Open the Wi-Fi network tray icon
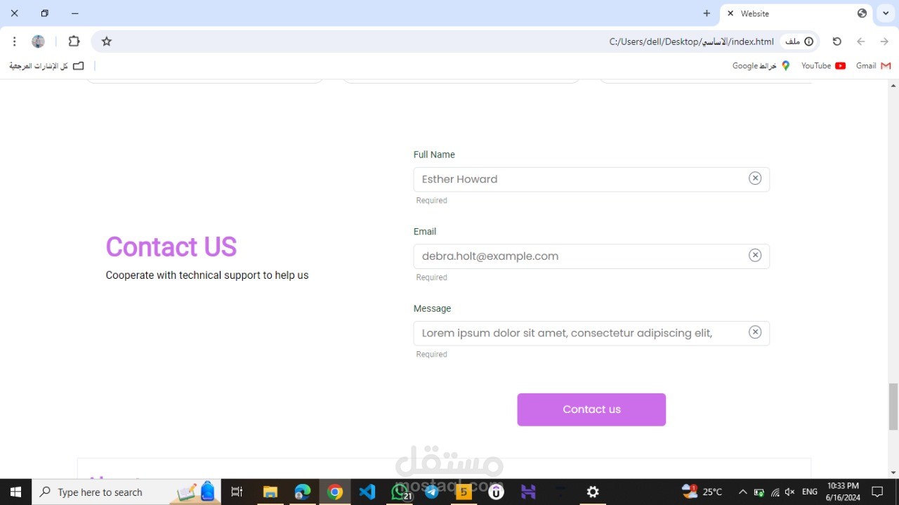The image size is (899, 505). tap(775, 492)
